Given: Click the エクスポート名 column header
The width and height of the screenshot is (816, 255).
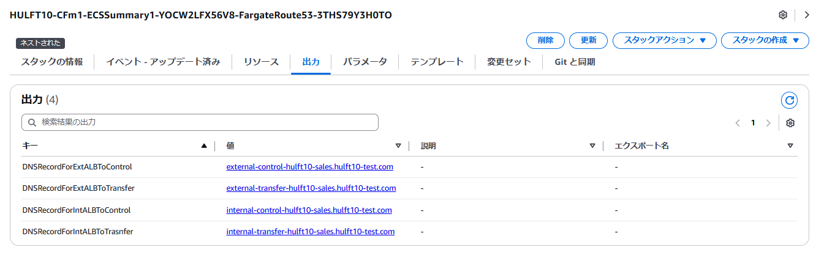Looking at the screenshot, I should pyautogui.click(x=641, y=146).
